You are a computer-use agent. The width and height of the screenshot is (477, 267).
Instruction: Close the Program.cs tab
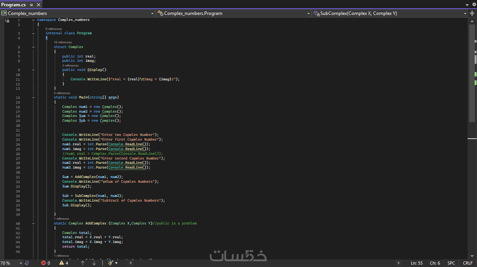[38, 4]
